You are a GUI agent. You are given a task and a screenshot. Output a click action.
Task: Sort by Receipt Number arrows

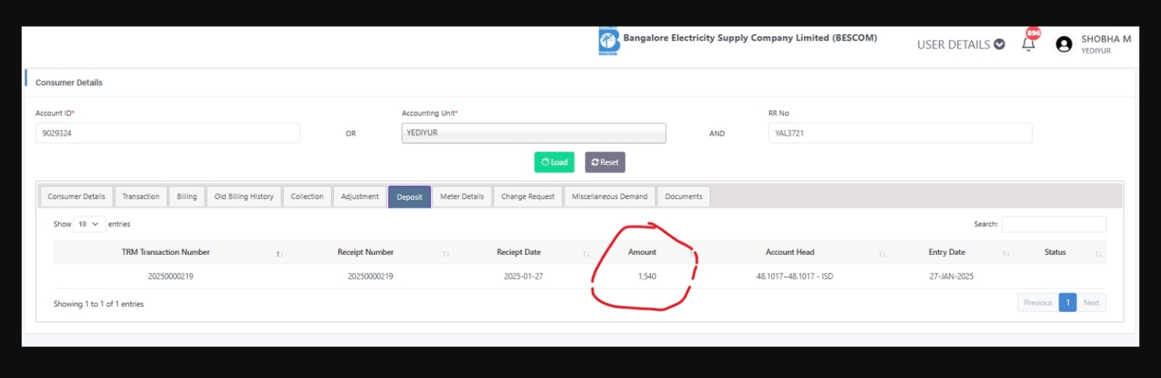pyautogui.click(x=446, y=253)
